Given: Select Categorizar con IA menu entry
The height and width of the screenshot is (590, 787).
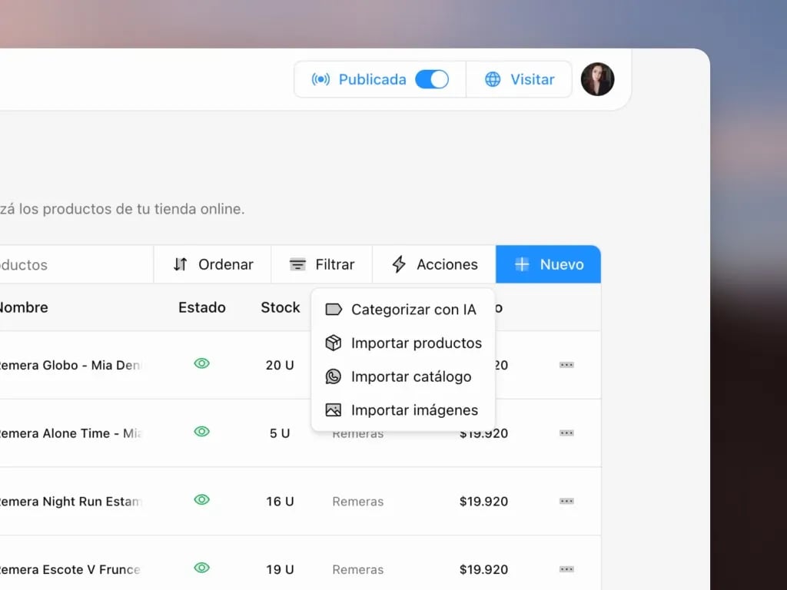Looking at the screenshot, I should [403, 310].
